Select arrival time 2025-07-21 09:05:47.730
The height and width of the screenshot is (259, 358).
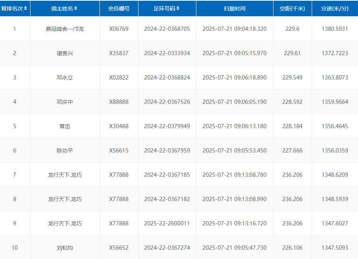click(x=234, y=248)
